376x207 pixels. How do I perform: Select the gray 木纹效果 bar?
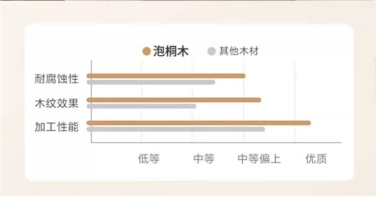point(141,106)
